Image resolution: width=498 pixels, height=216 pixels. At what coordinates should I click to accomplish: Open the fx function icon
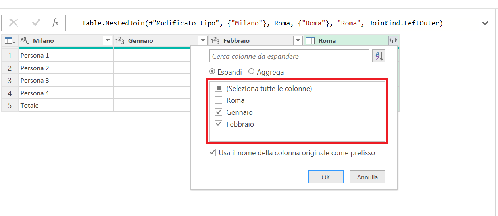click(x=56, y=23)
